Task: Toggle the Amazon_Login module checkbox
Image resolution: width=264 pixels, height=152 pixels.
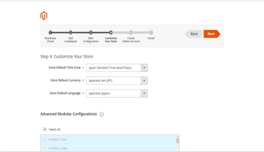Action: [45, 148]
